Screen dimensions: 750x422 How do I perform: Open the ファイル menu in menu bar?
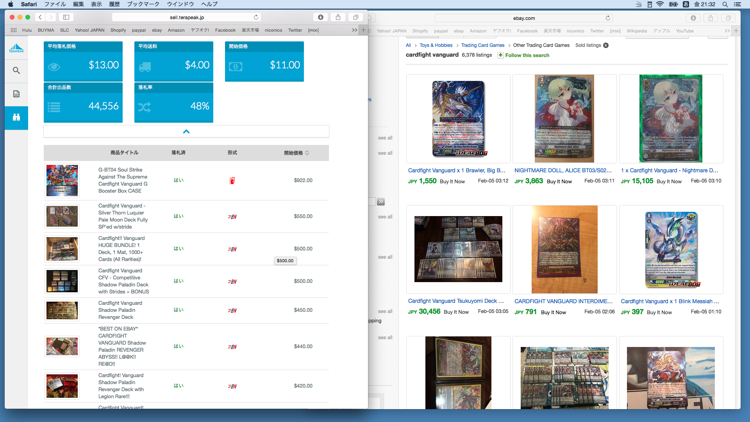(55, 4)
